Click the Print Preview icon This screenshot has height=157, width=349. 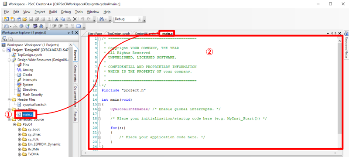click(x=48, y=19)
